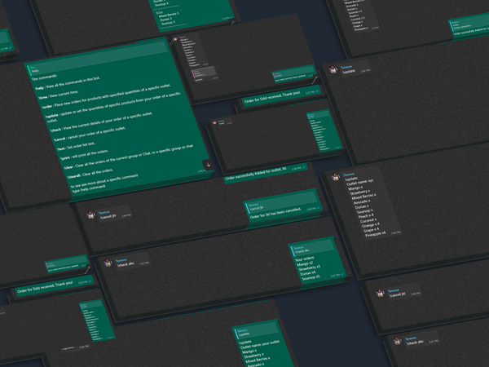489x367 pixels.
Task: Select the '!clear : Clear all the orders of the current group' line
Action: pyautogui.click(x=128, y=157)
